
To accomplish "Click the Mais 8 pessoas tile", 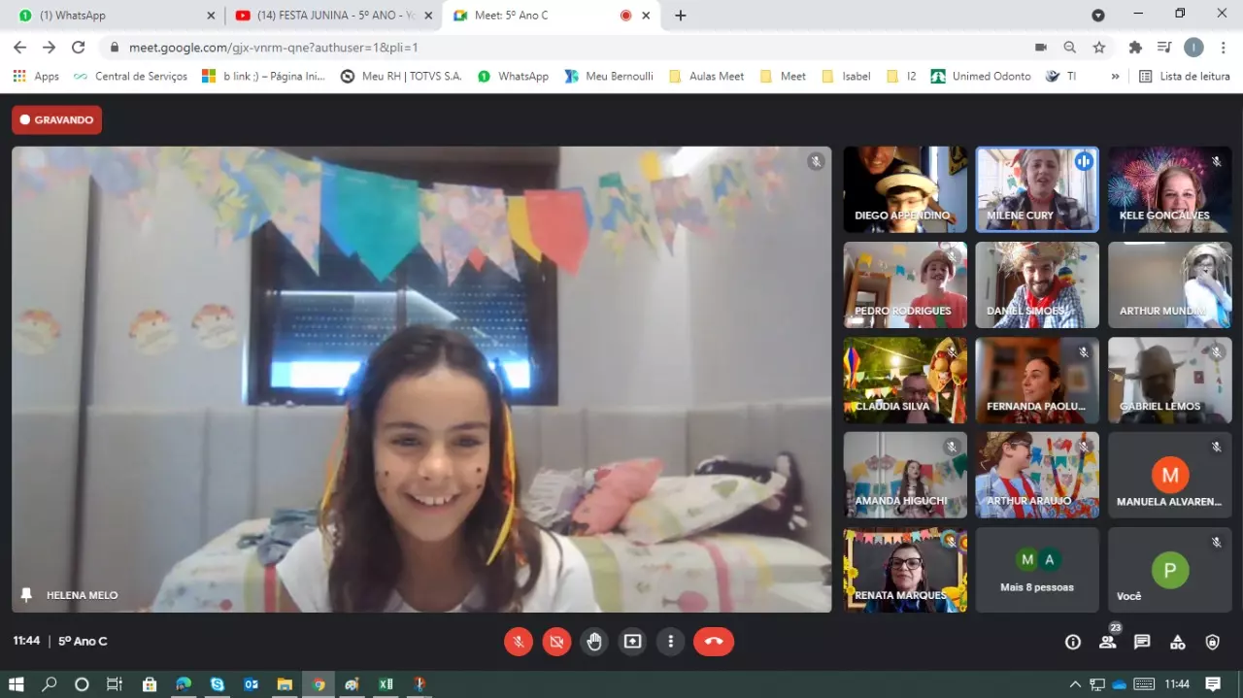I will (x=1036, y=570).
